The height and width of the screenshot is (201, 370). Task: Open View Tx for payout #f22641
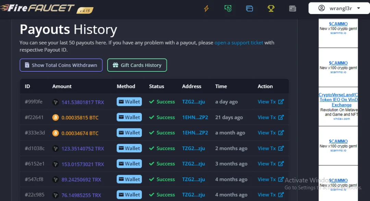(x=271, y=117)
